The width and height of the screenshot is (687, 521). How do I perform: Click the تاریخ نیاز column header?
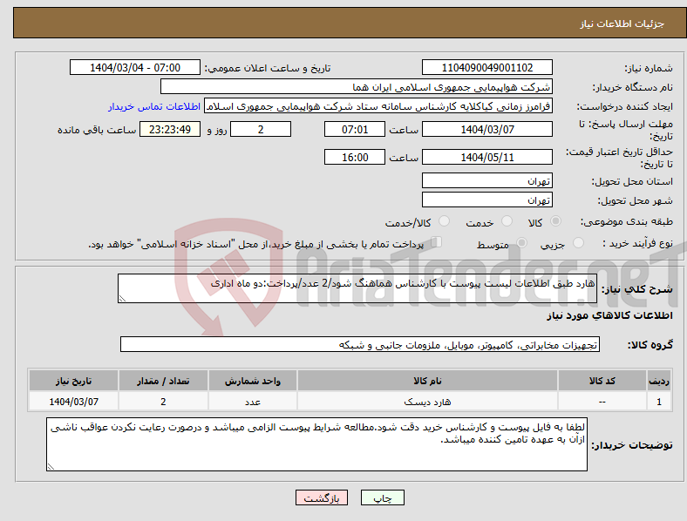point(73,381)
